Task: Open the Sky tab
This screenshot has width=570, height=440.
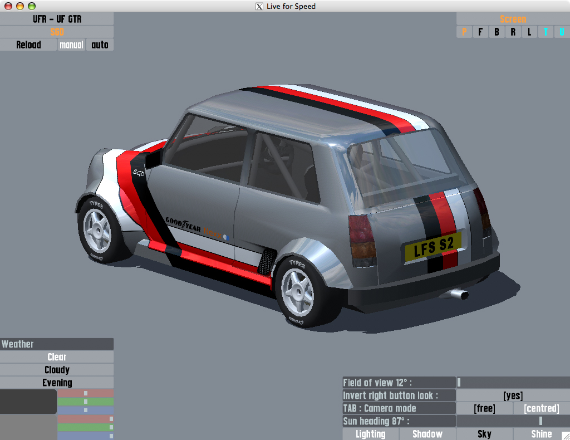Action: (x=484, y=434)
